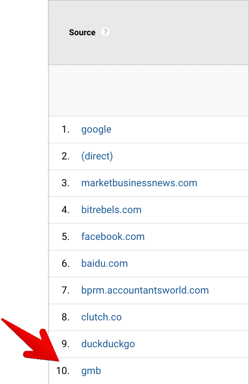The width and height of the screenshot is (249, 384).
Task: Sort the table by the Source header
Action: click(x=82, y=33)
